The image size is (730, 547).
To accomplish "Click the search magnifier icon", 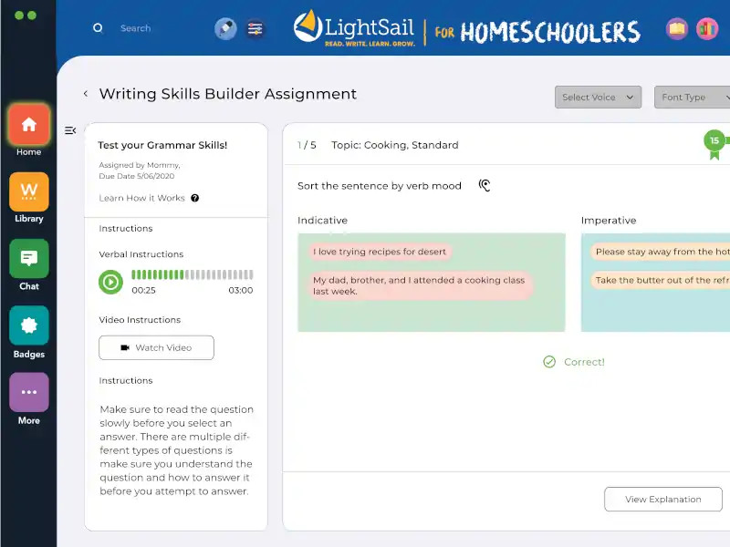I will tap(98, 28).
